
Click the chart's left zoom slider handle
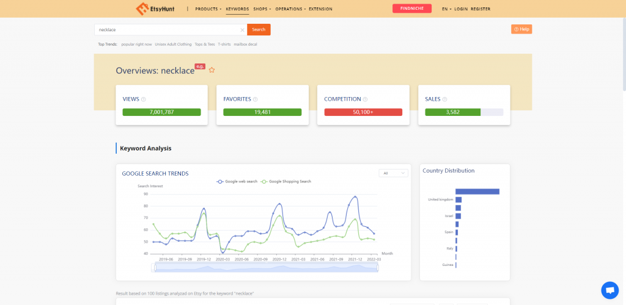[155, 267]
